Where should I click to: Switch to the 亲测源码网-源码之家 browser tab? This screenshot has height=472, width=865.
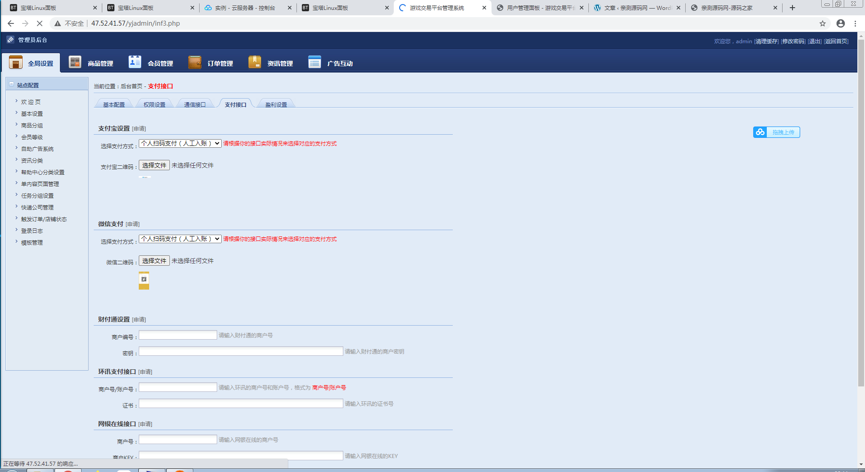(x=734, y=8)
